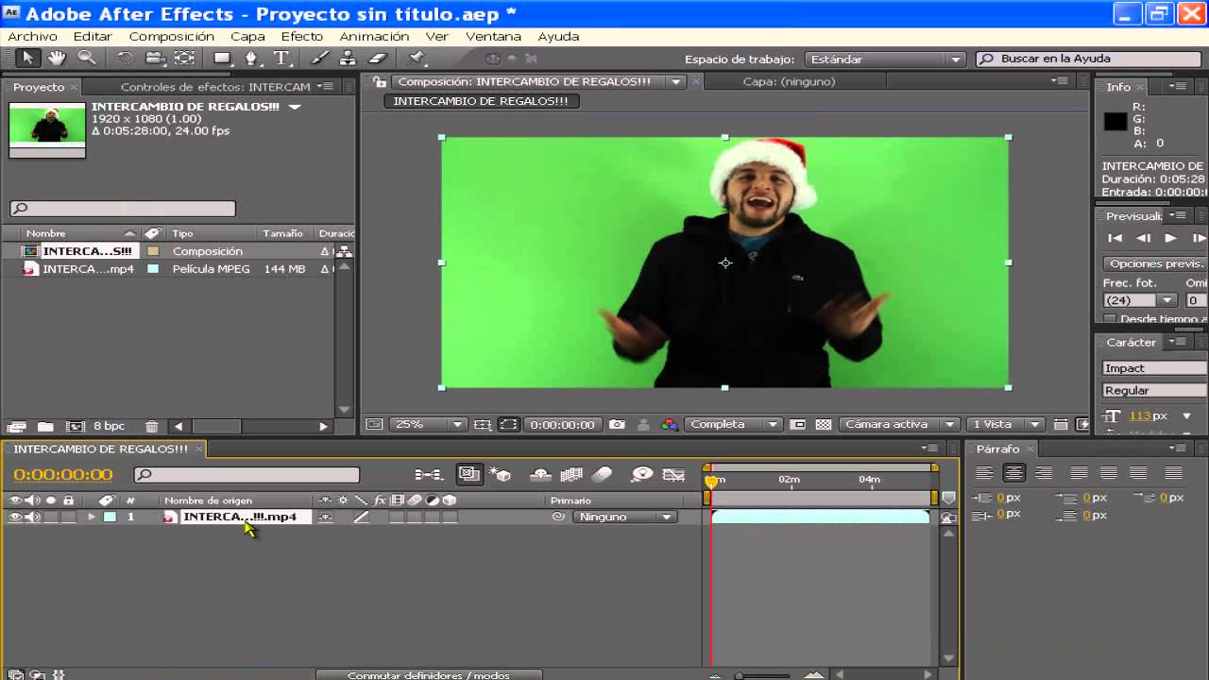Click the Motion Blur timeline switch icon
The image size is (1209, 680).
tap(602, 474)
